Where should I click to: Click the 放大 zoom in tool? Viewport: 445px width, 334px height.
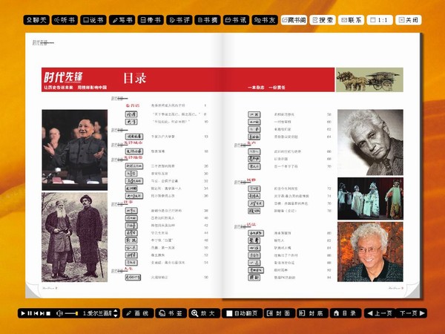coord(204,313)
